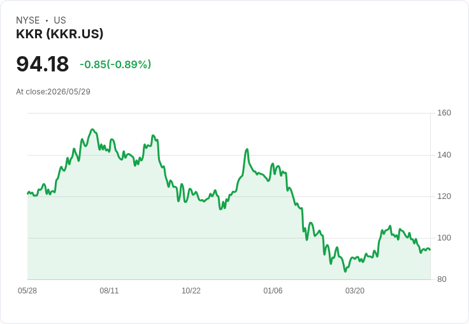Click the 160 price axis label
The height and width of the screenshot is (324, 469).
tap(444, 113)
